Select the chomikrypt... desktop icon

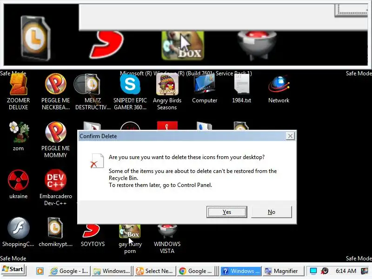point(55,232)
